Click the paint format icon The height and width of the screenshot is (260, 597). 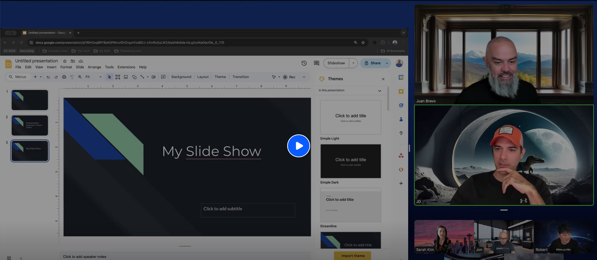pyautogui.click(x=72, y=77)
